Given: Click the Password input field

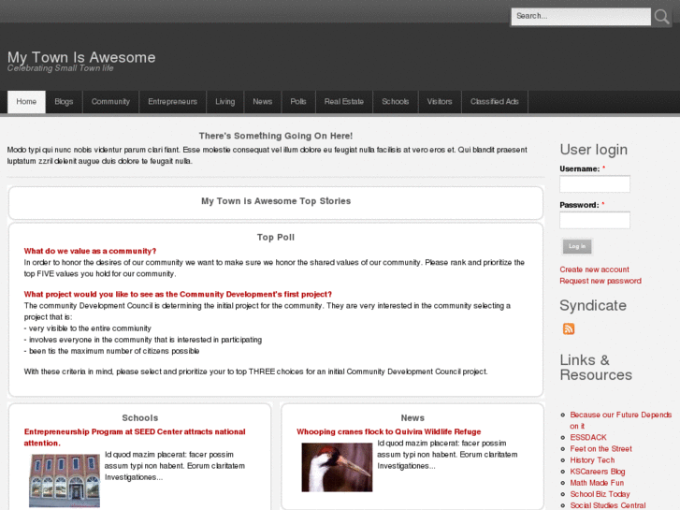Looking at the screenshot, I should click(x=595, y=220).
